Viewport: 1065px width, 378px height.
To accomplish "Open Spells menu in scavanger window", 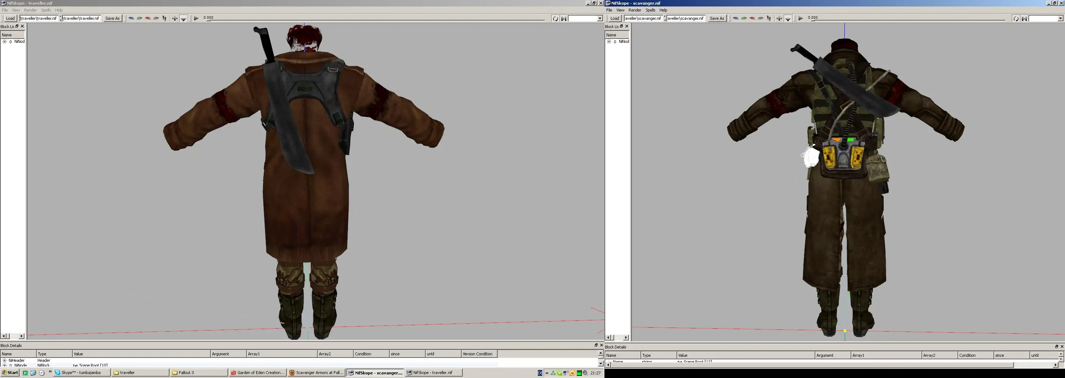I will point(650,10).
